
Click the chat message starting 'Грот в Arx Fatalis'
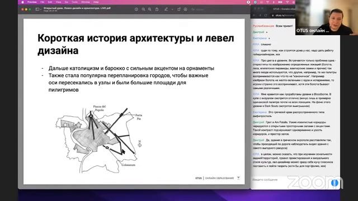point(291,128)
